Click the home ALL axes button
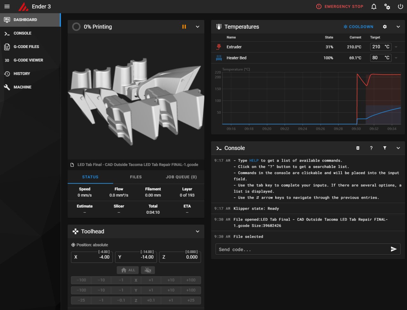Screen dimensions: 407x310 point(128,270)
